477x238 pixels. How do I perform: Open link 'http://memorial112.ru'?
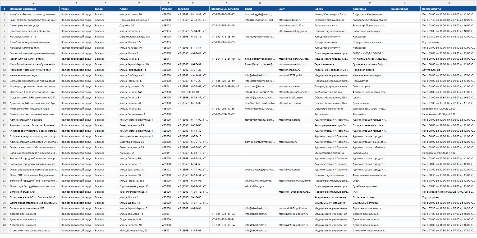[x=291, y=25]
